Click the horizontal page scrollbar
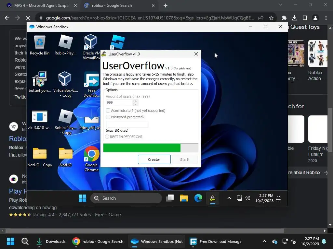 click(x=145, y=231)
